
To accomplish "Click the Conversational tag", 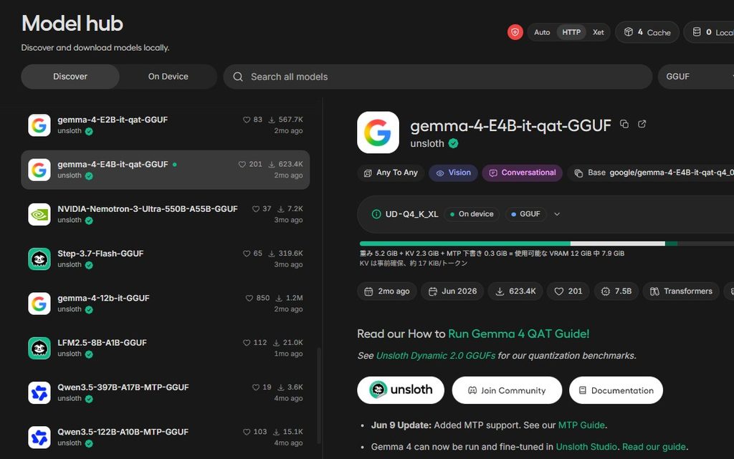I will coord(522,173).
